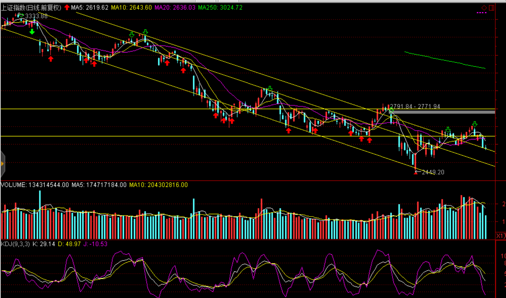Click green hollow arrow near 3333.88 high
This screenshot has height=298, width=506.
21,15
